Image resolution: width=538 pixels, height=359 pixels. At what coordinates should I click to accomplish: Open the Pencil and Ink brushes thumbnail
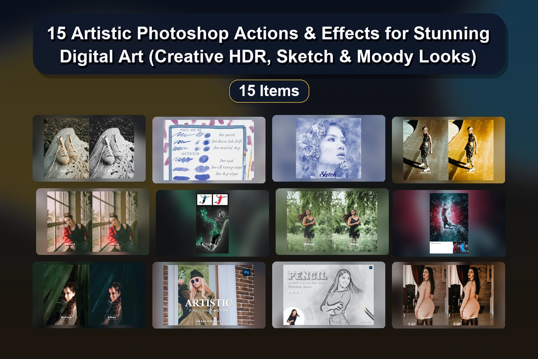click(x=209, y=150)
